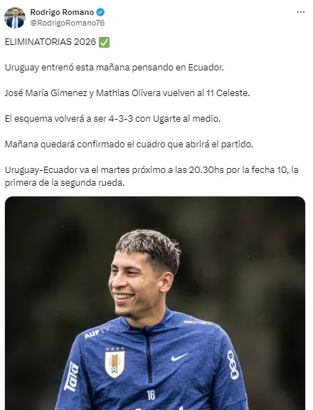Click the ELIMINATORIAS 2026 heading text
Screen dimensions: 313x410
[51, 42]
